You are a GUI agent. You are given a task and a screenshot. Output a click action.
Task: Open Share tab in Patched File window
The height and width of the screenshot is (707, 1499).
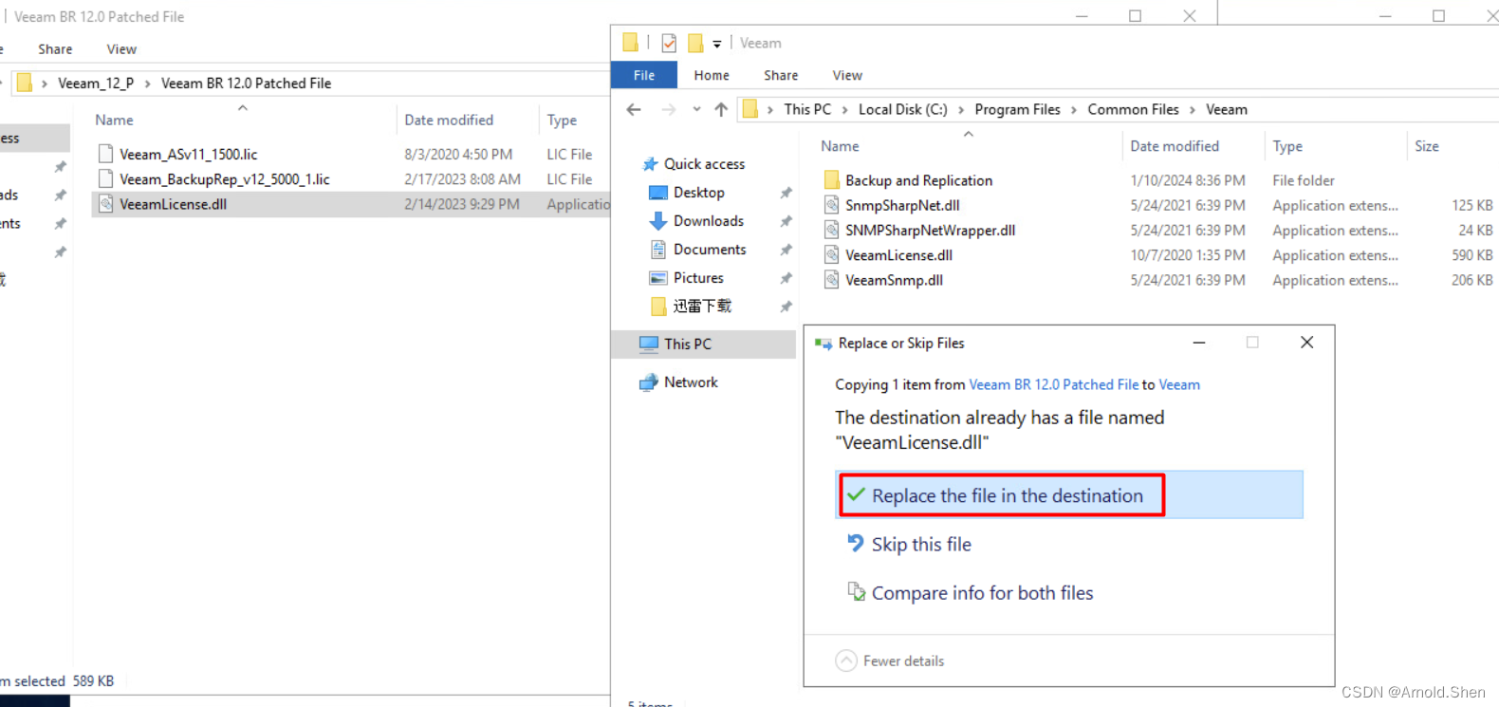coord(55,49)
